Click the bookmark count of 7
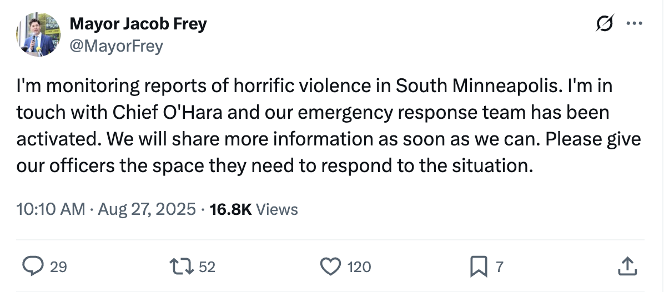 coord(499,268)
